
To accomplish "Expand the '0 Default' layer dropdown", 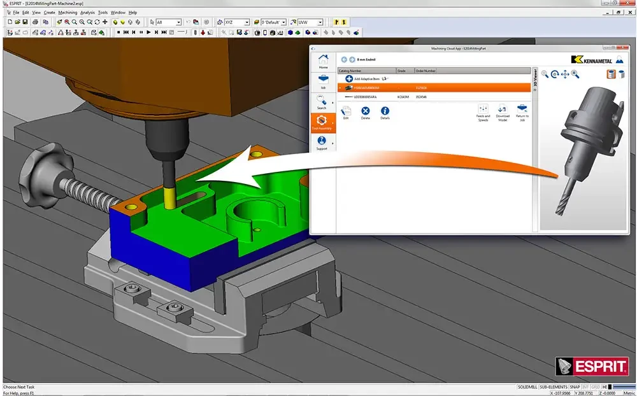I will pos(283,22).
